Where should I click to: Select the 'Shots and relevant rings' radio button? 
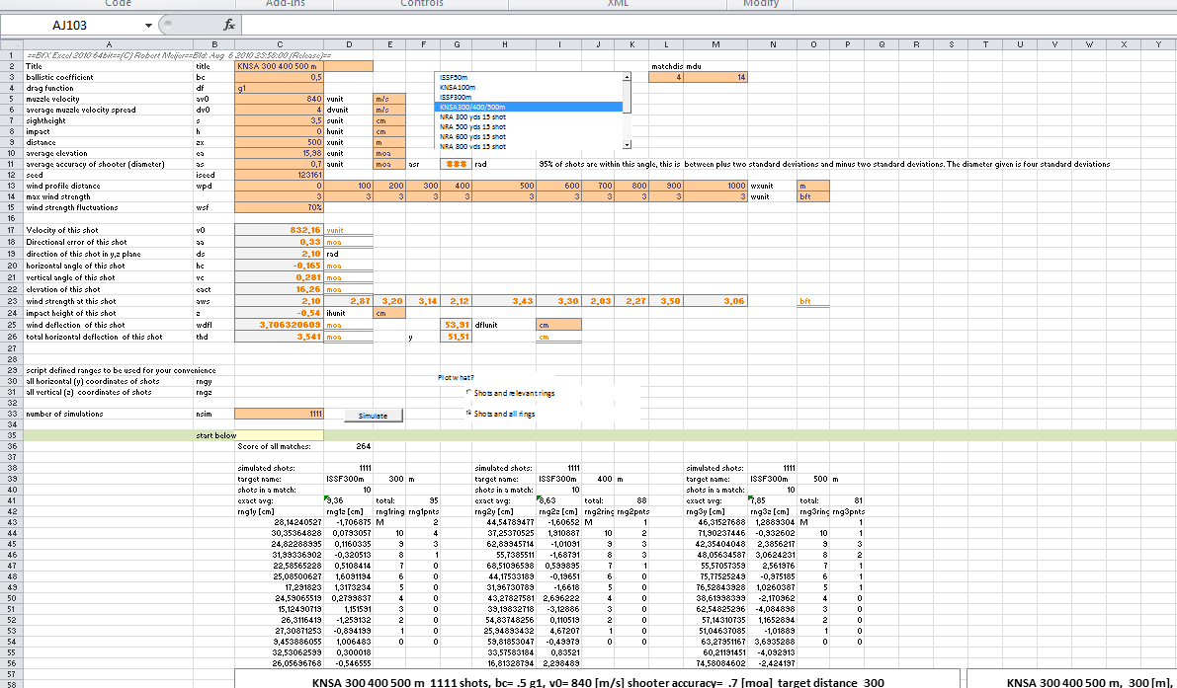click(x=469, y=392)
